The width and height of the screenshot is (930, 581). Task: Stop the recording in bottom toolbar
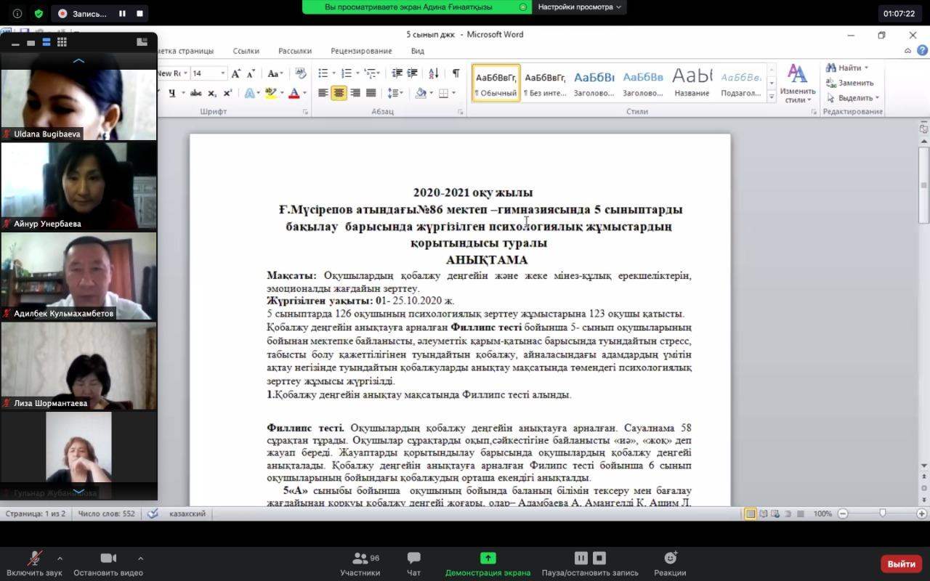tap(599, 558)
